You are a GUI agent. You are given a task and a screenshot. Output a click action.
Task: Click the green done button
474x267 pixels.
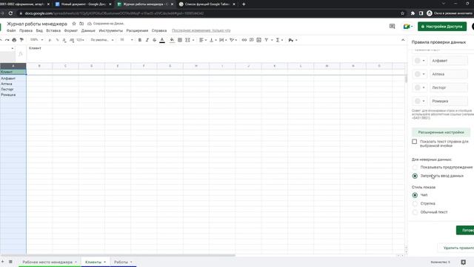coord(465,230)
